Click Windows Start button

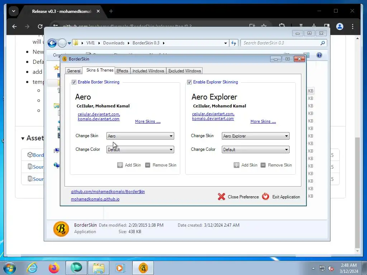pyautogui.click(x=10, y=268)
